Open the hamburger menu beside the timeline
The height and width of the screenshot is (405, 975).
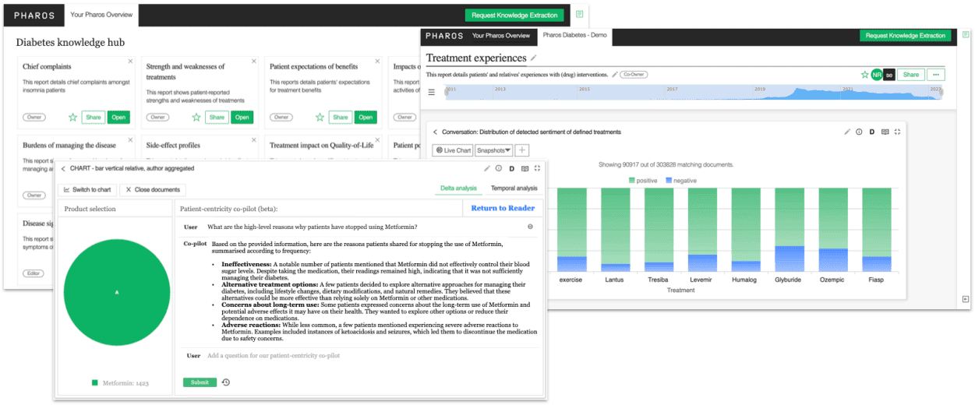pos(432,92)
